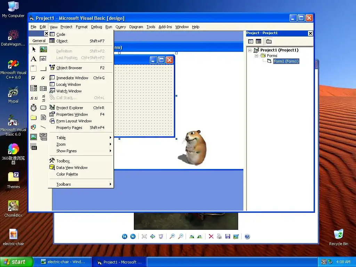356x267 pixels.
Task: Click Help icon in picture viewer
Action: pos(247,236)
